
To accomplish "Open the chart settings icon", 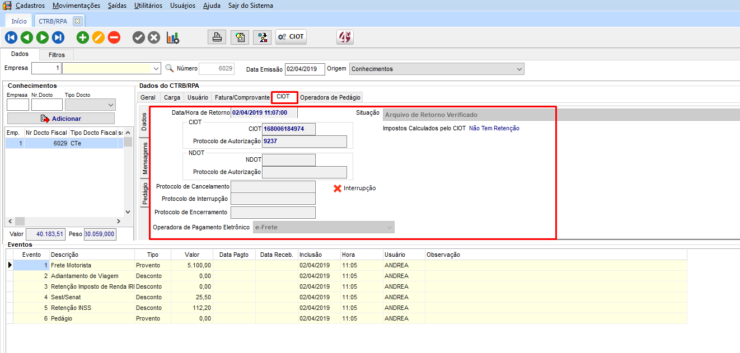I will 173,37.
